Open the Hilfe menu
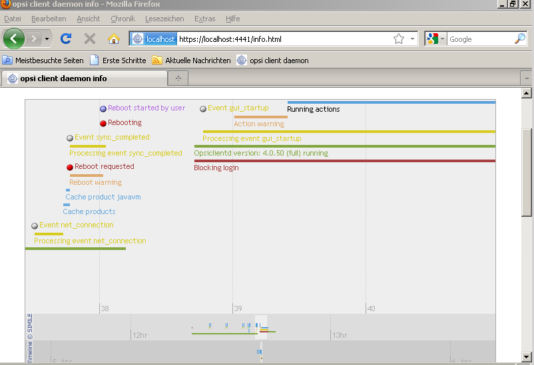Viewport: 534px width, 365px height. (x=232, y=19)
